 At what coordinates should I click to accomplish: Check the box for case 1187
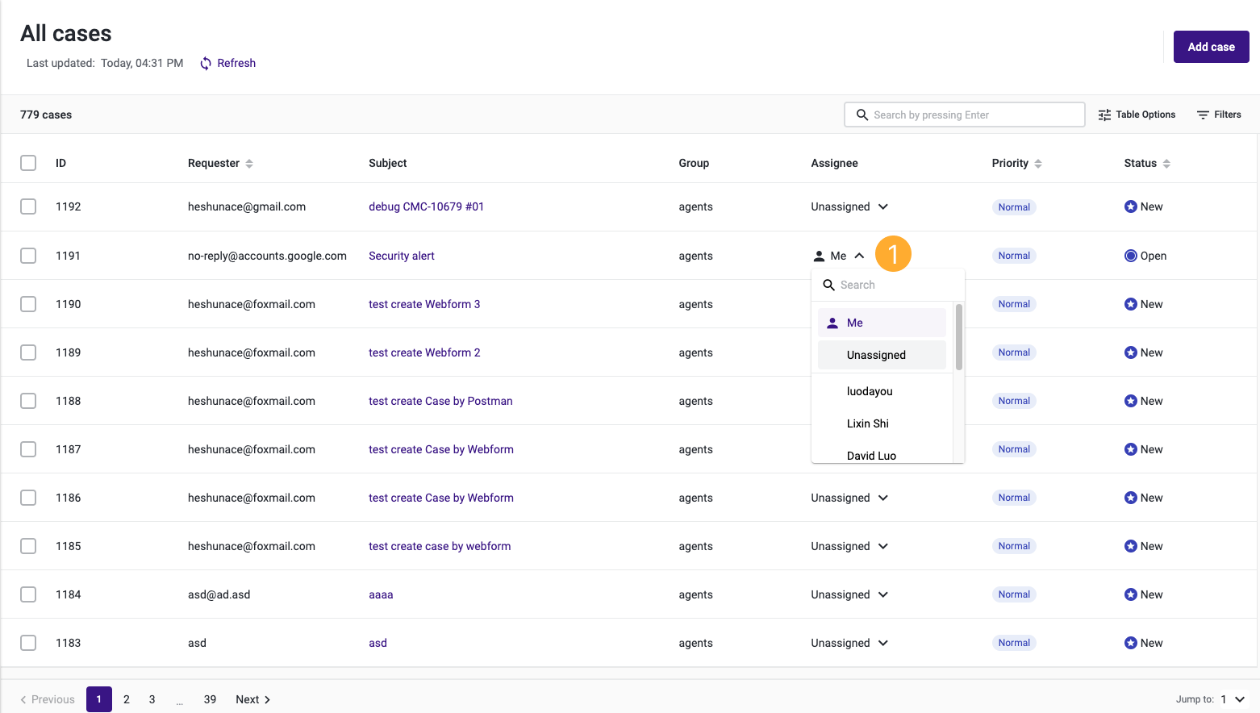(x=28, y=449)
